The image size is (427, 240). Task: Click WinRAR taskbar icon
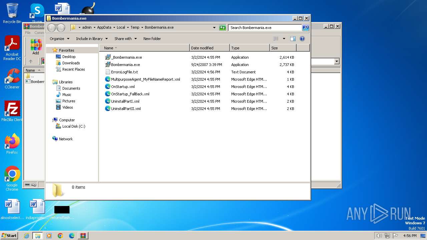(x=83, y=236)
